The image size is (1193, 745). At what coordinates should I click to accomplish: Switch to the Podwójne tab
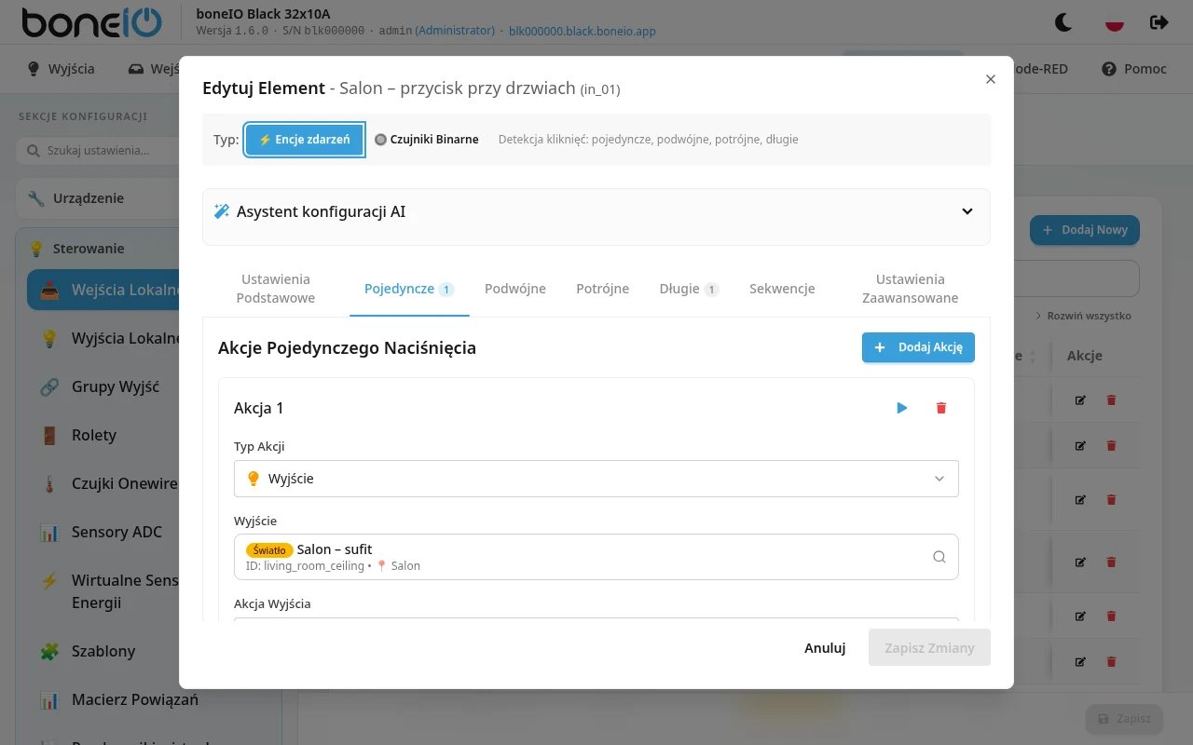point(515,289)
